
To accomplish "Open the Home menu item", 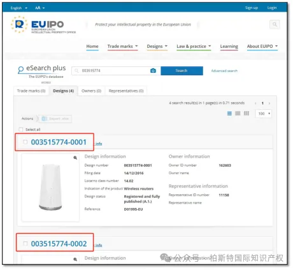I will (92, 47).
